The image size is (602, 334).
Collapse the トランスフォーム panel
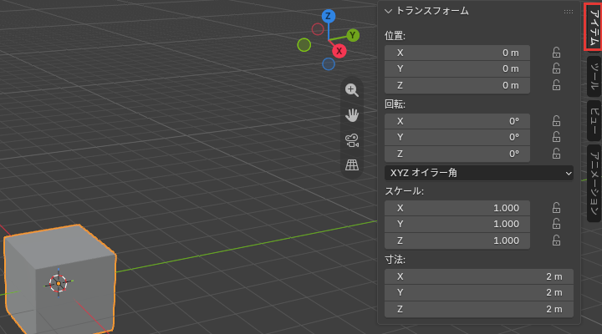[x=388, y=11]
